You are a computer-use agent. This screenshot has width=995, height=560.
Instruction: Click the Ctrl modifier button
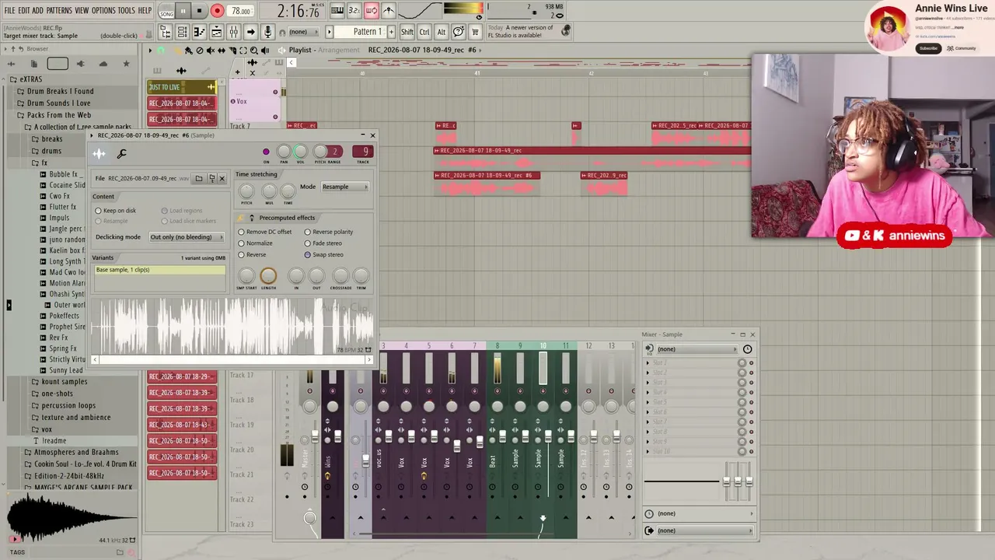[x=424, y=32]
